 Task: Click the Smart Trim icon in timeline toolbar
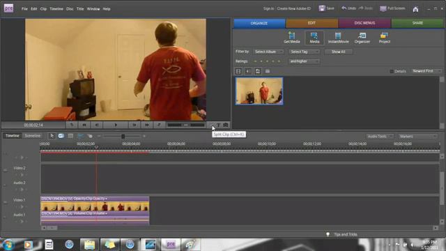[x=80, y=136]
